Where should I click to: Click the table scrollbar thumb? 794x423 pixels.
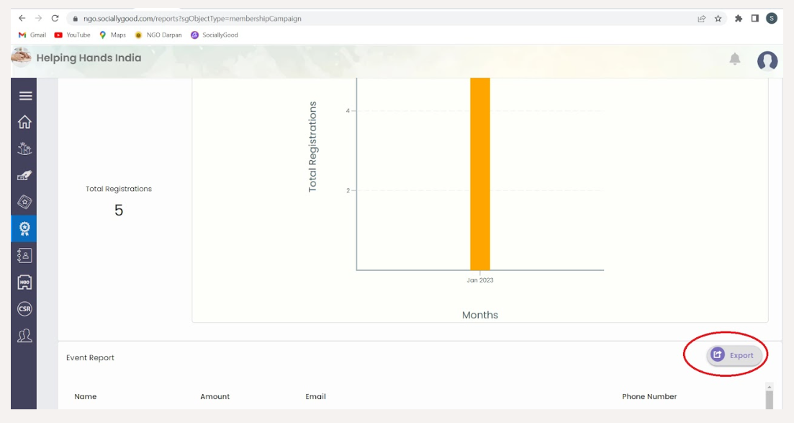(770, 400)
